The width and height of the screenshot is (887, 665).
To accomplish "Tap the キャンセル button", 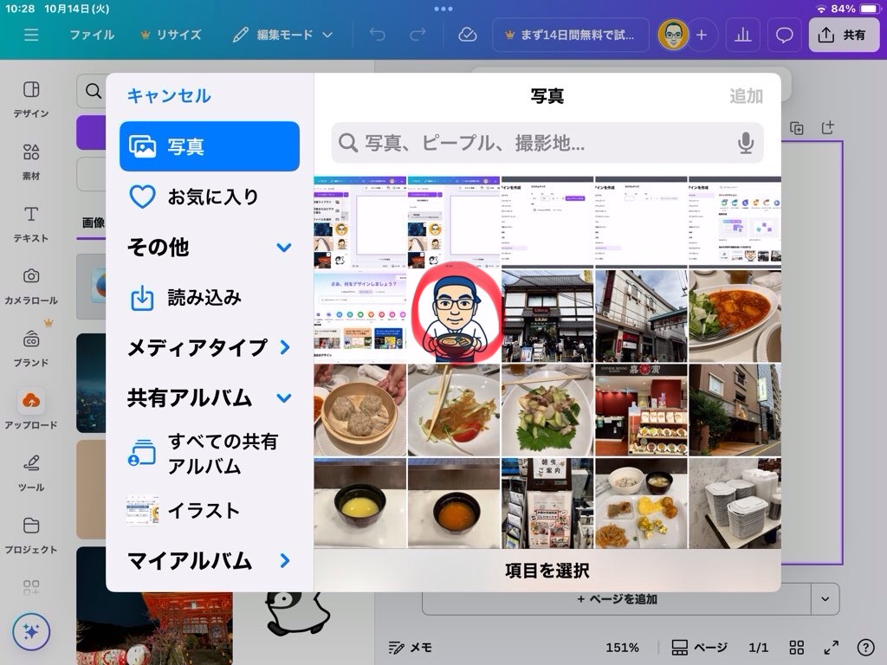I will [x=169, y=96].
